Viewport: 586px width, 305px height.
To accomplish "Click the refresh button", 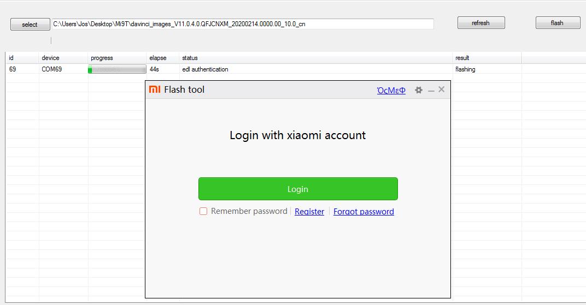I will 481,23.
